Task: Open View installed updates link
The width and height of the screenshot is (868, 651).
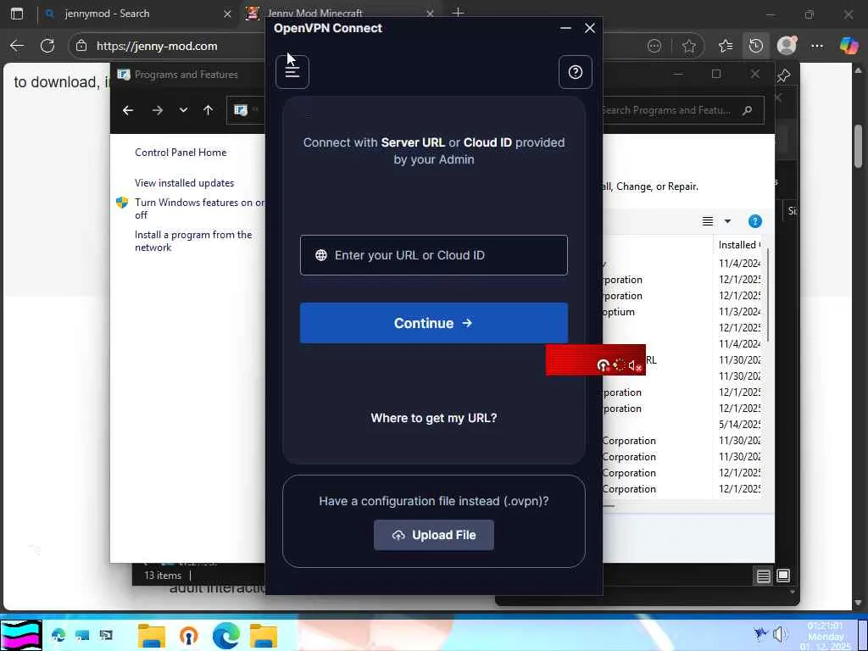Action: point(184,183)
